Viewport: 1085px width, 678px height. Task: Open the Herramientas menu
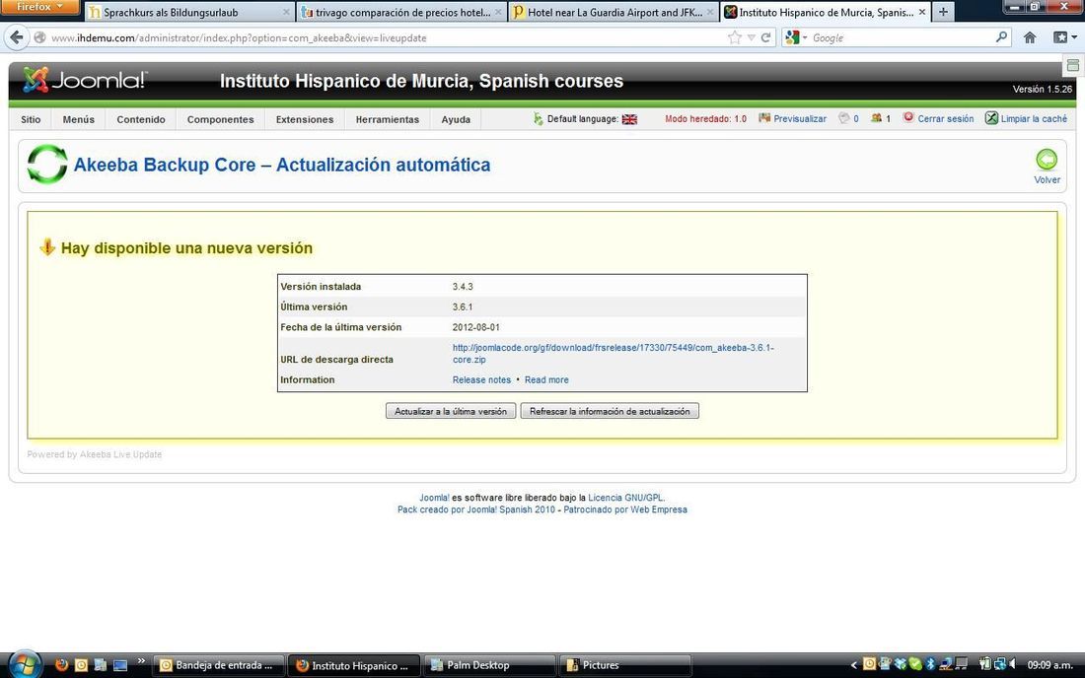(387, 119)
